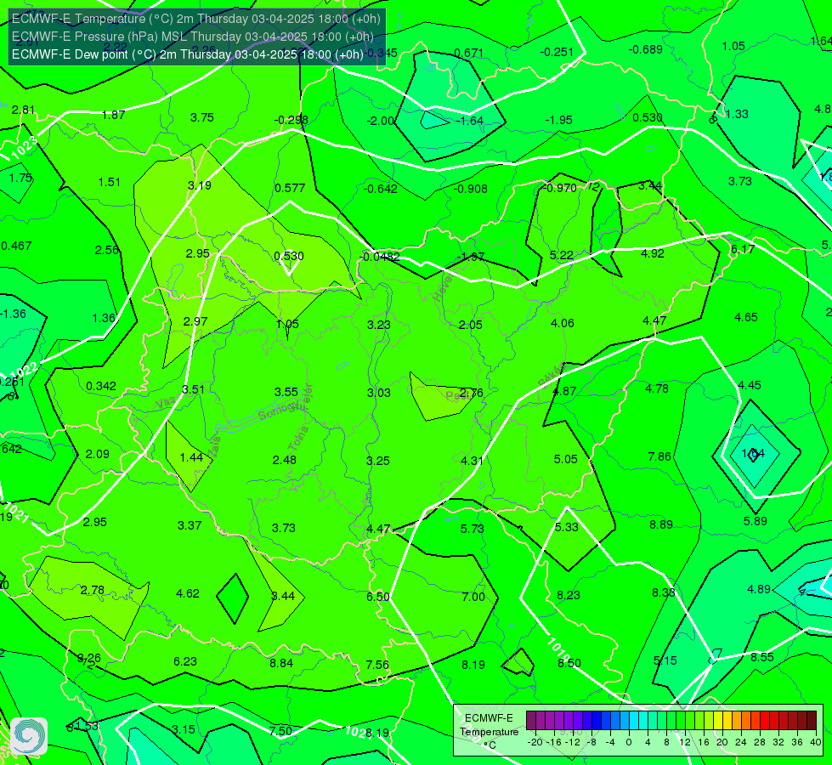Click the dew point value 2.09

(97, 454)
